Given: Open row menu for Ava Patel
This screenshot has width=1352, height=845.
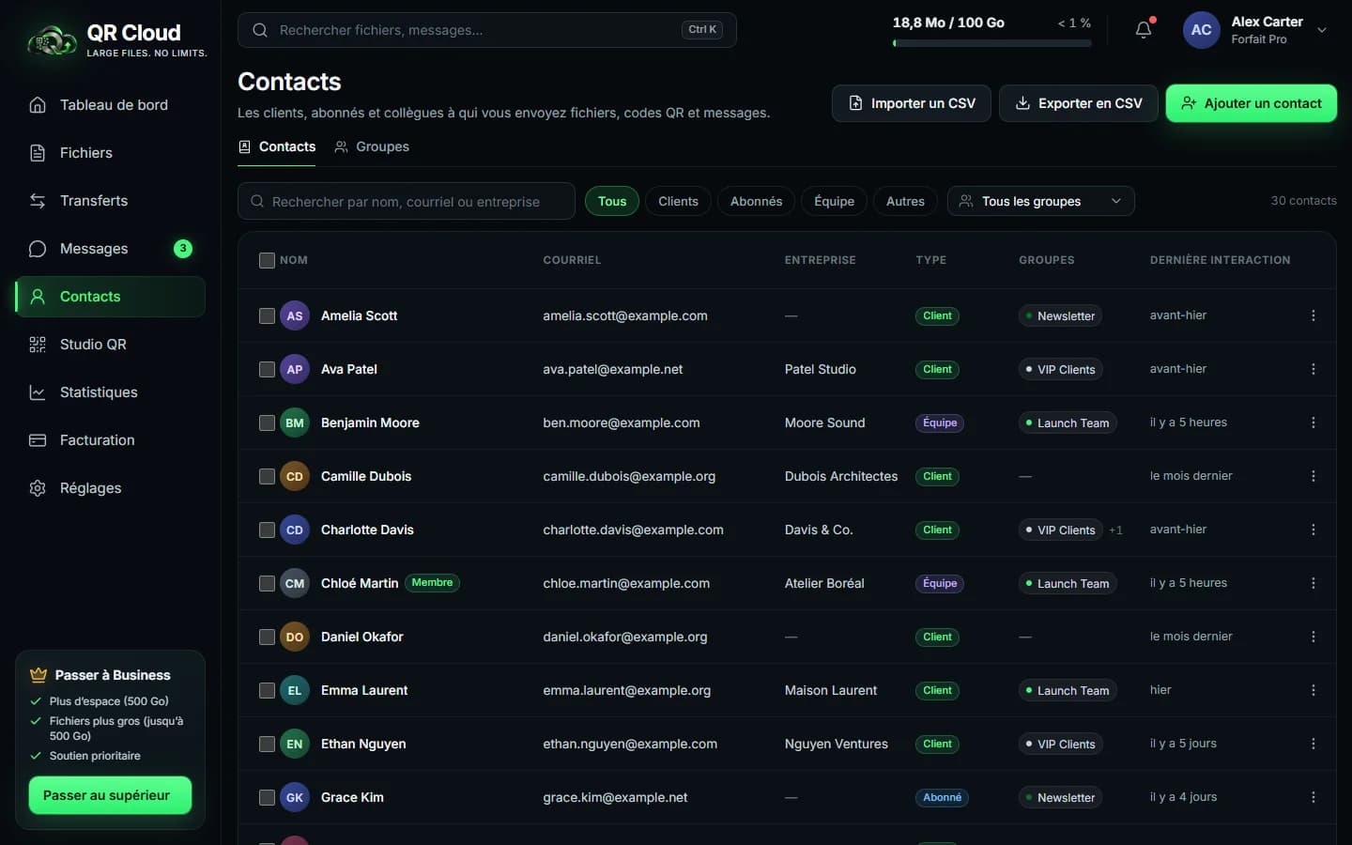Looking at the screenshot, I should click(1313, 369).
